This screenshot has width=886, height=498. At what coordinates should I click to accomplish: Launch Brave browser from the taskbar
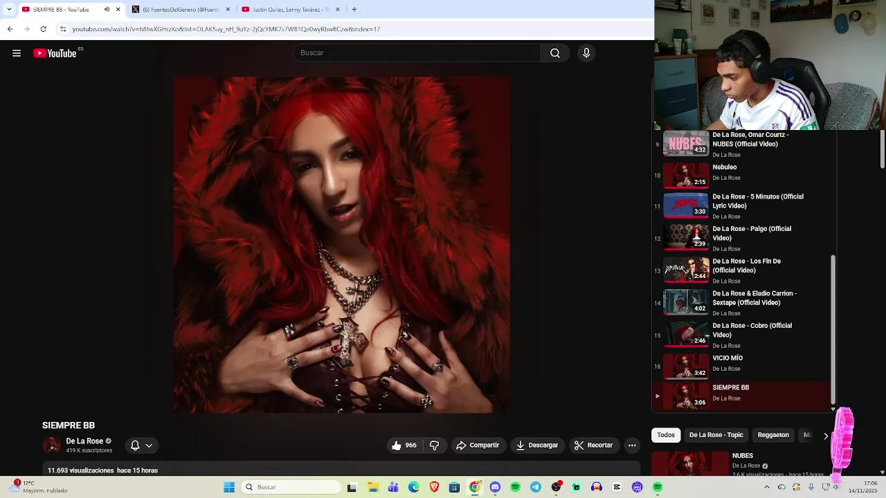434,487
